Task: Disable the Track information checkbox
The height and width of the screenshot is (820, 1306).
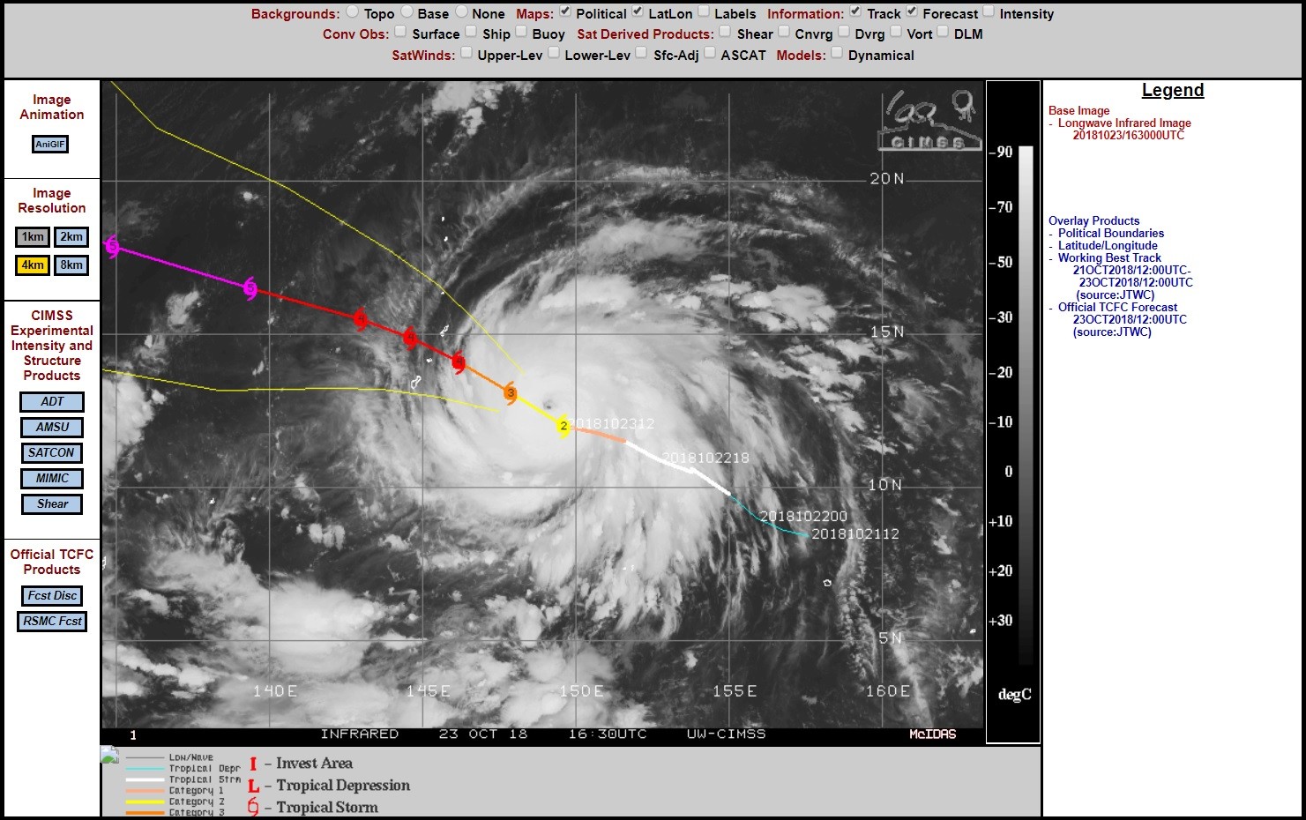Action: pos(856,12)
